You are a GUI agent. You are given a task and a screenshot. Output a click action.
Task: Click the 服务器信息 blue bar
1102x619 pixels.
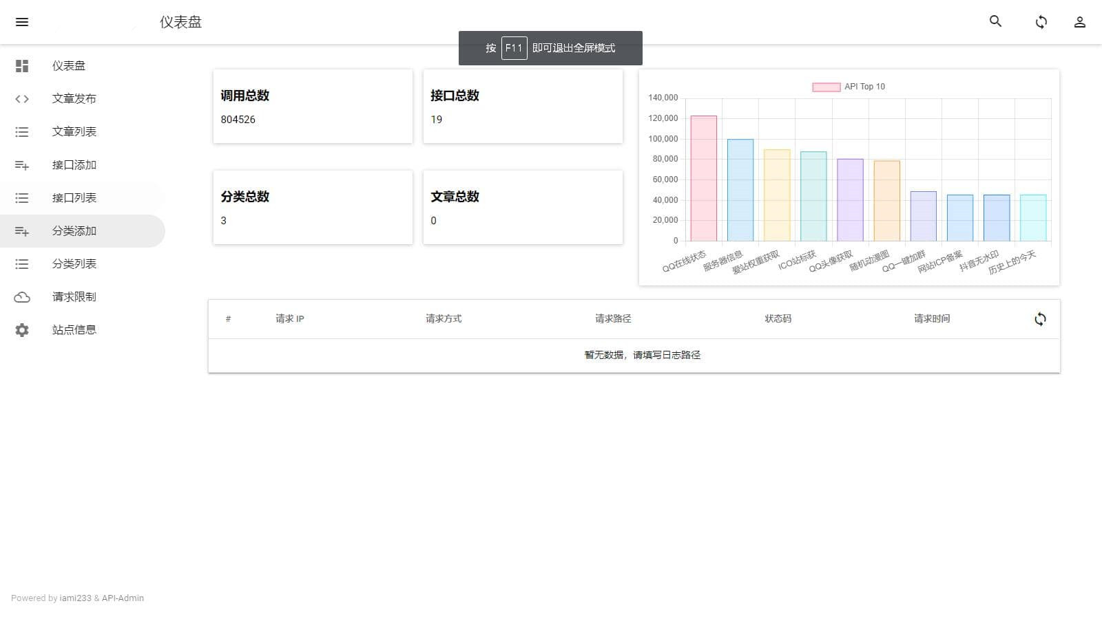pos(740,190)
